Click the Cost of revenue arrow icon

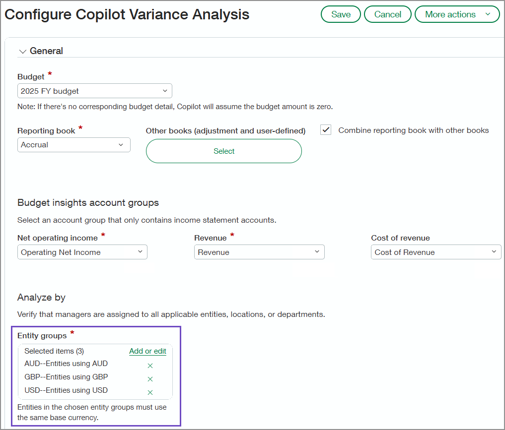click(494, 252)
